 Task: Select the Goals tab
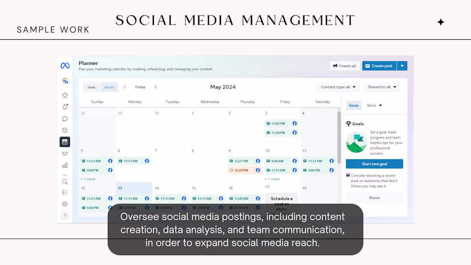pyautogui.click(x=354, y=105)
